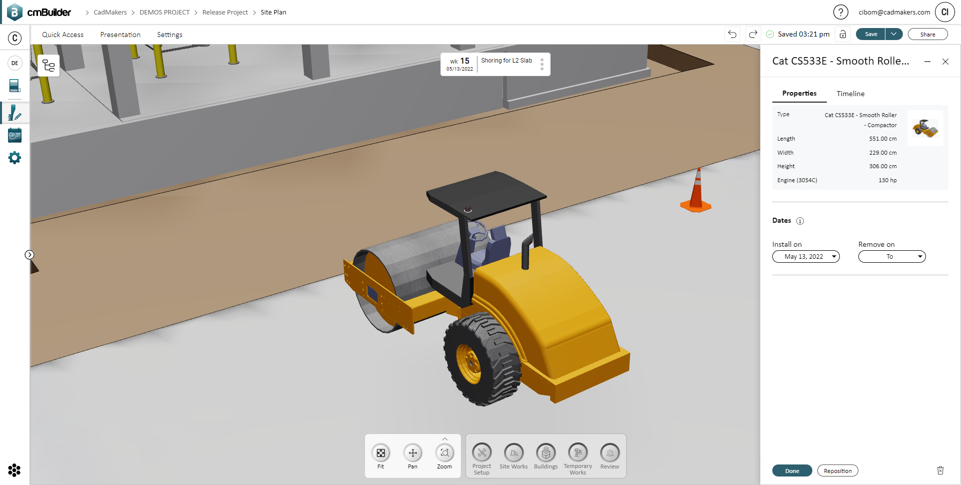
Task: Expand the collapsed left panel arrow
Action: pos(30,255)
